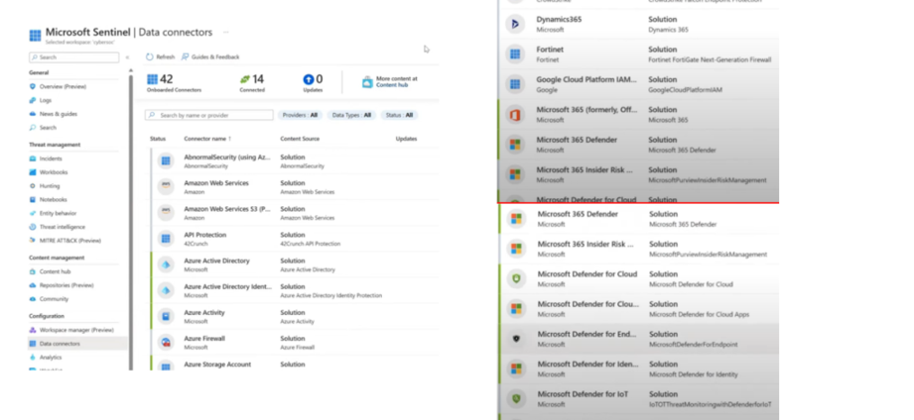Viewport: 914px width, 420px height.
Task: Open the Workbooks icon
Action: [x=33, y=172]
